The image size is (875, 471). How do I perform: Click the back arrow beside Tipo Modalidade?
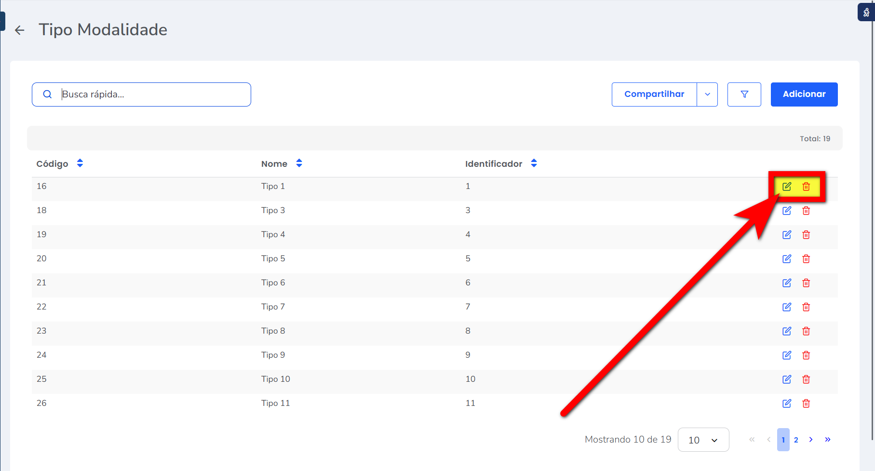point(19,30)
